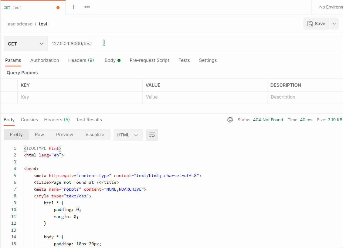Select the Raw response view
343x248 pixels.
(39, 135)
